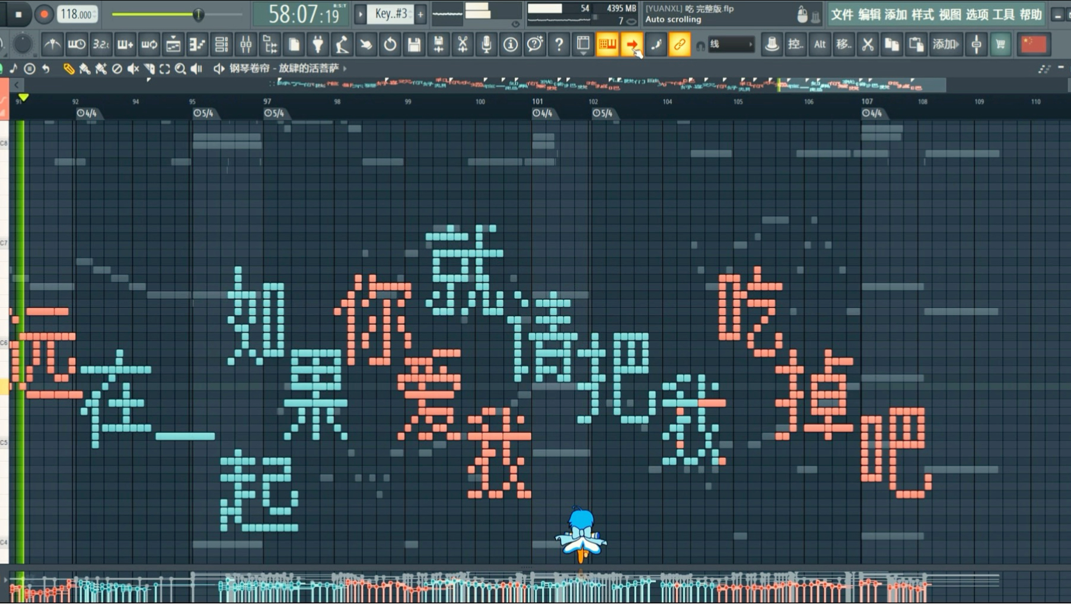1071x604 pixels.
Task: Toggle the metronome
Action: pos(52,44)
